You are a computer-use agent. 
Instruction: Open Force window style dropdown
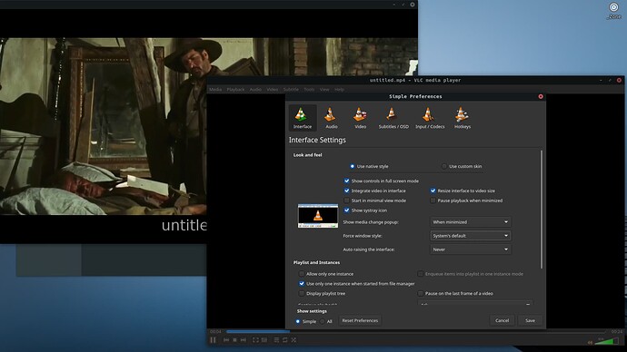pyautogui.click(x=471, y=236)
